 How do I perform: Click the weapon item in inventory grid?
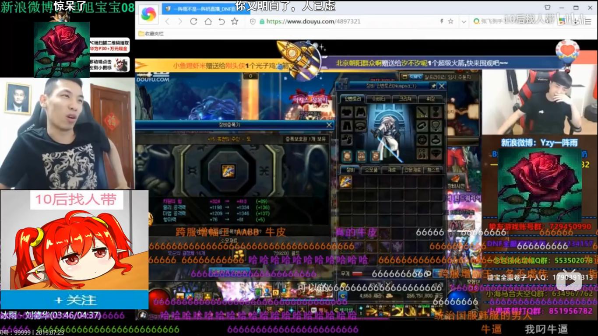[x=346, y=182]
